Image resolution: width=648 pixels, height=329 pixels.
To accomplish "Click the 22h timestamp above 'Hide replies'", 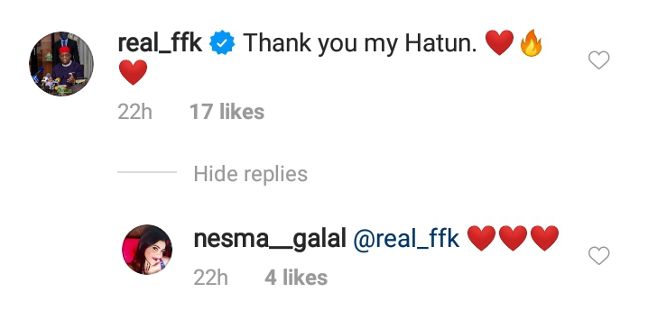I will click(134, 112).
